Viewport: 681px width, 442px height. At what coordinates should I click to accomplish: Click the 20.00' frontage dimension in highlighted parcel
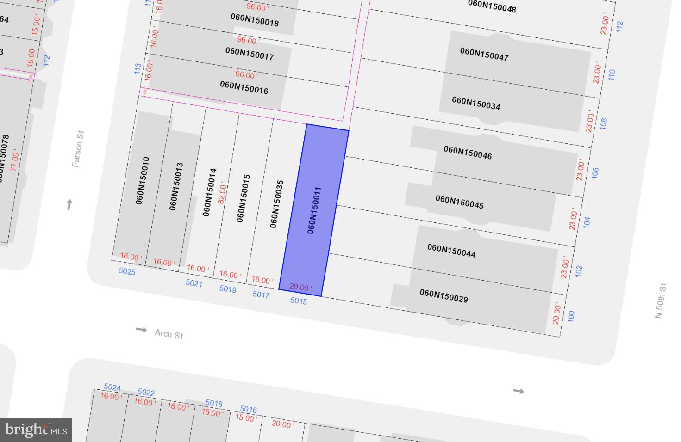click(x=300, y=288)
